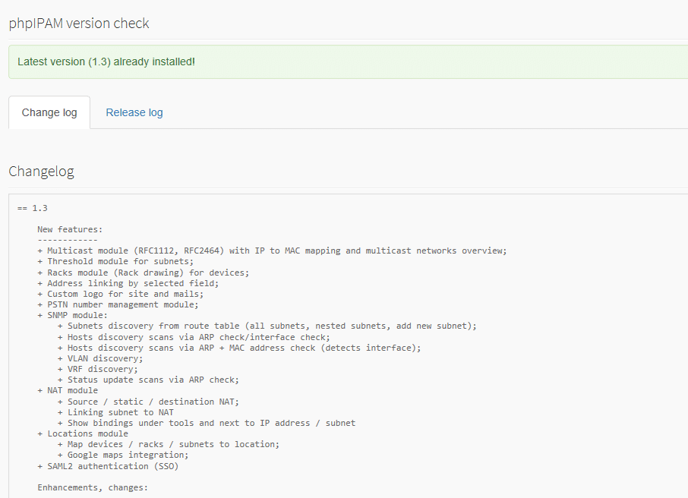688x498 pixels.
Task: Click the Multicast module changelog entry
Action: [272, 251]
